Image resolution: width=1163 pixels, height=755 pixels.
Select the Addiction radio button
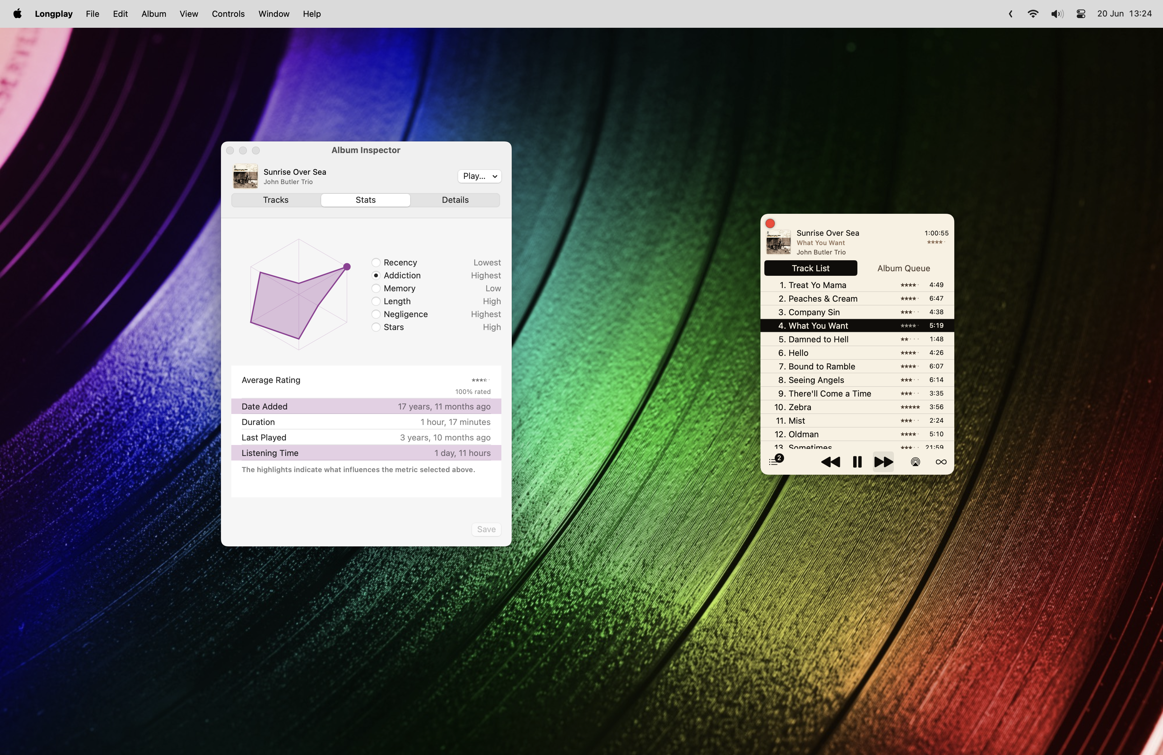point(376,275)
